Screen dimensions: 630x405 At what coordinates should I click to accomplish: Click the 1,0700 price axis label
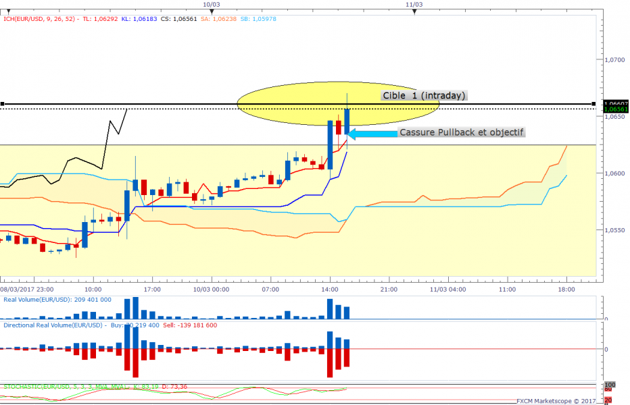(x=615, y=60)
